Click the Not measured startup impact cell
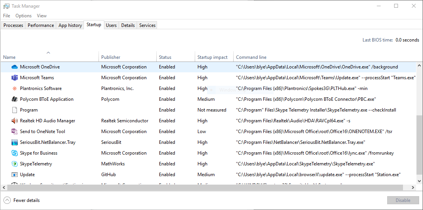This screenshot has width=423, height=210. 212,110
